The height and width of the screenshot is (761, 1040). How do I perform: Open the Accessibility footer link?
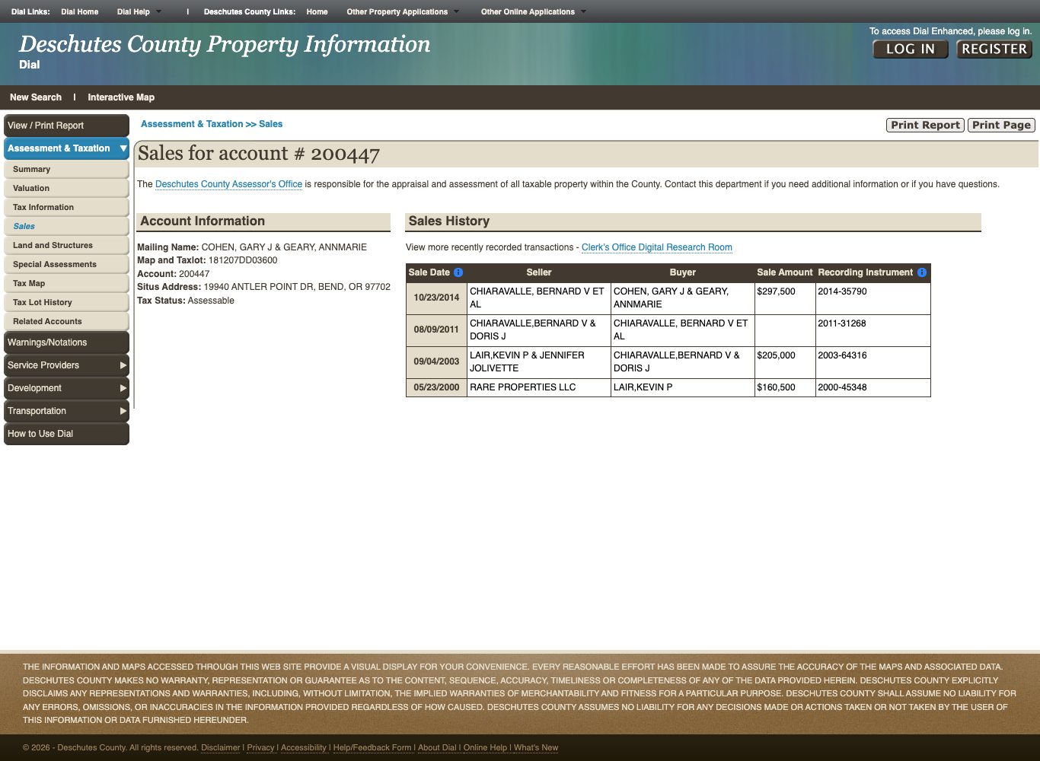[x=304, y=747]
